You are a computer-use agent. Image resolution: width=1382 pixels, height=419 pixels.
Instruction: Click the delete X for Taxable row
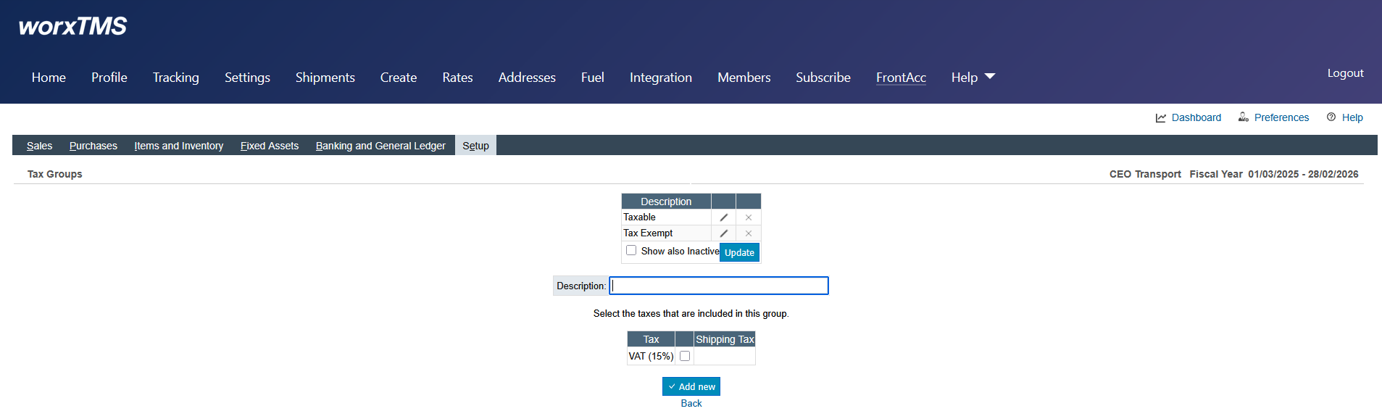coord(748,217)
